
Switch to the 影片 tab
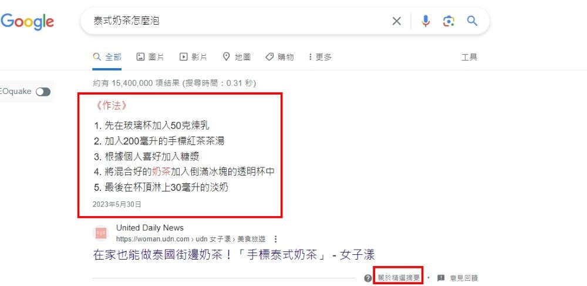point(193,57)
